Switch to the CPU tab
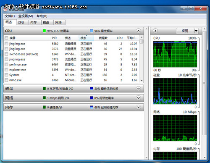This screenshot has height=163, width=210. [x=22, y=23]
